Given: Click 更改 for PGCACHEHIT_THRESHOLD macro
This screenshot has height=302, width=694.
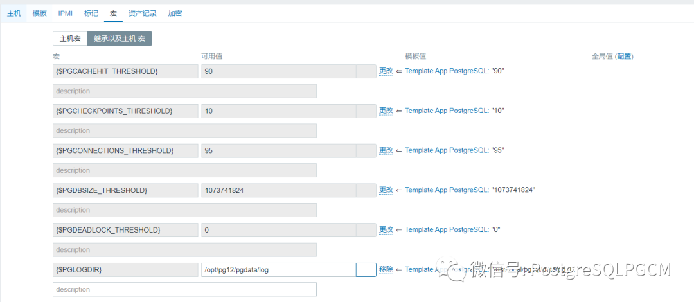Looking at the screenshot, I should tap(386, 71).
